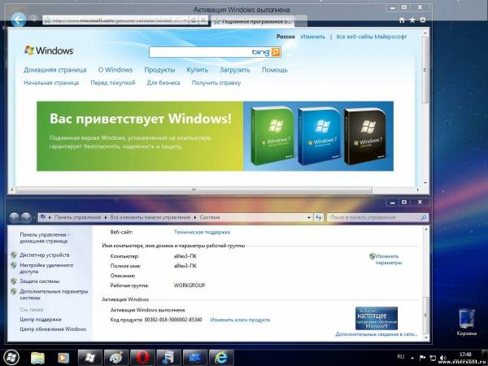This screenshot has width=488, height=366.
Task: Click the Windows flag taskbar button
Action: coord(90,357)
